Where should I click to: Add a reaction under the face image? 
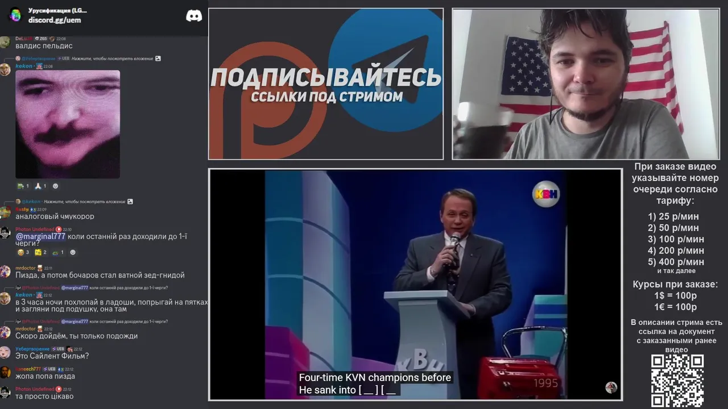point(55,186)
